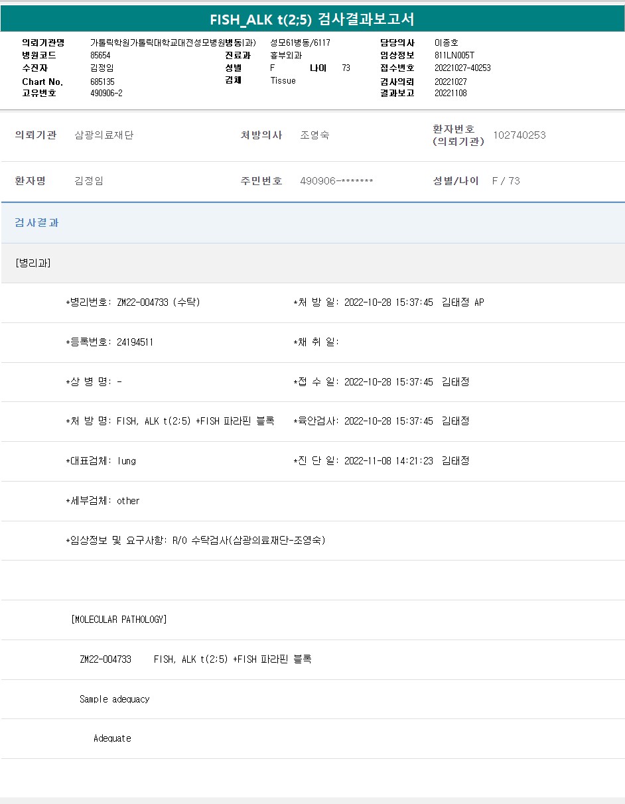This screenshot has height=804, width=625.
Task: Click pathology number ZM22-004733 (수탁) line
Action: (133, 302)
